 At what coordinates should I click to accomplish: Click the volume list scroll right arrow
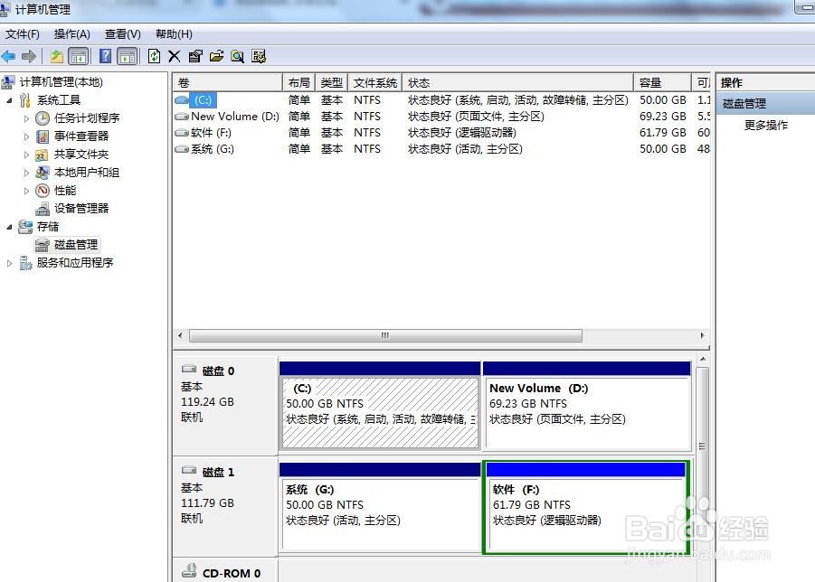(702, 335)
